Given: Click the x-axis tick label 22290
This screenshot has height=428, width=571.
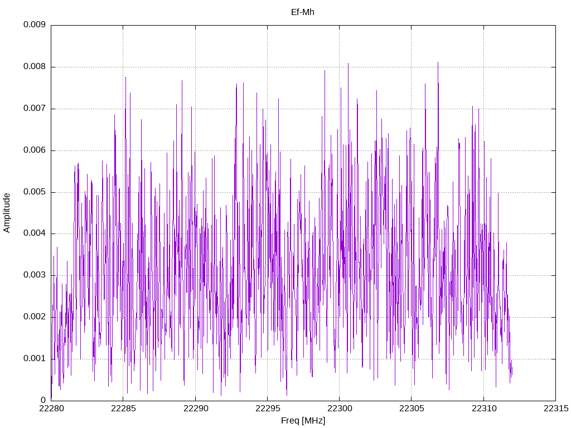Looking at the screenshot, I should coord(196,408).
